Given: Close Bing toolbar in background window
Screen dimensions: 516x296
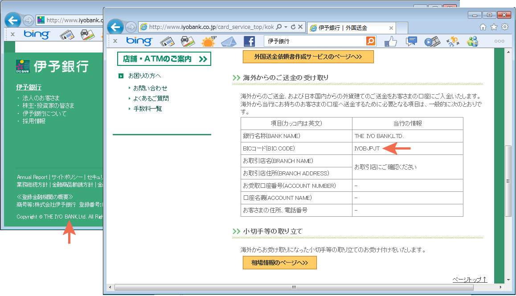Looking at the screenshot, I should pos(12,34).
